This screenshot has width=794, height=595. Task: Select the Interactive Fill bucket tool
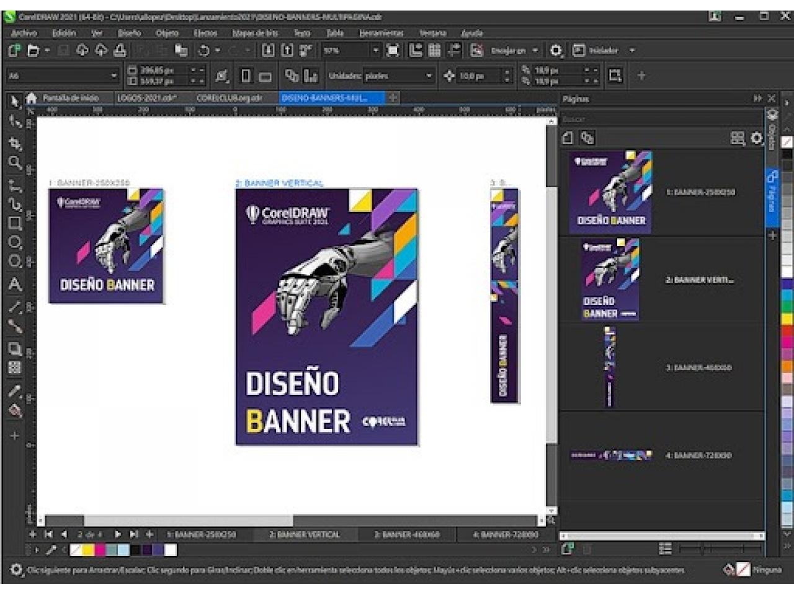tap(15, 411)
